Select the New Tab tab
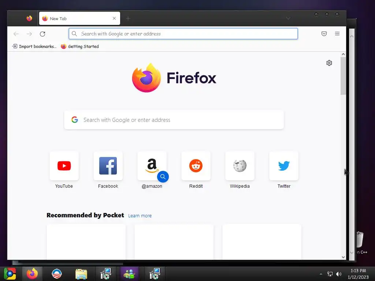This screenshot has height=281, width=375. click(79, 18)
